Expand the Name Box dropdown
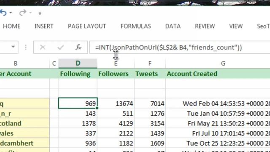This screenshot has height=152, width=270. click(x=13, y=47)
